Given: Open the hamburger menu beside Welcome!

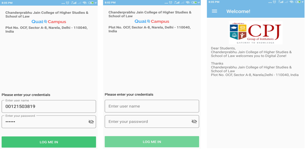Looking at the screenshot, I should pos(215,11).
